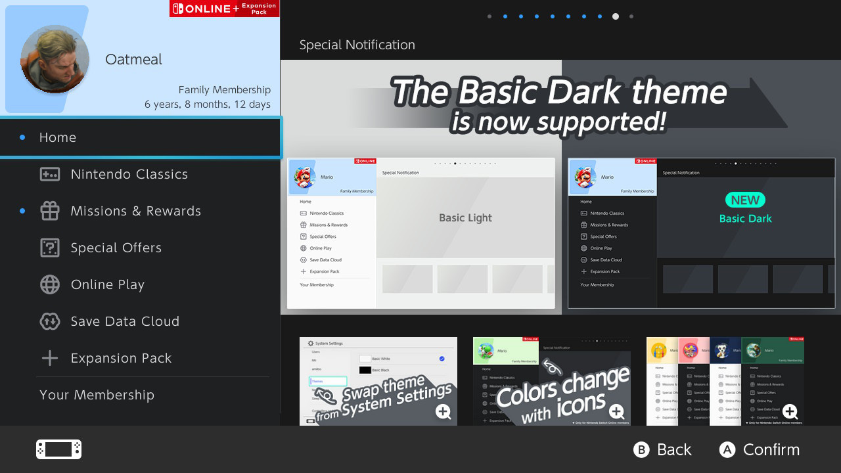Click the Basic Light theme preview

pos(421,233)
